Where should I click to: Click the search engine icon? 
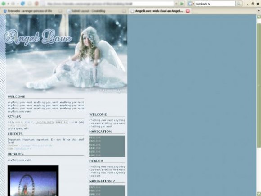click(x=190, y=4)
